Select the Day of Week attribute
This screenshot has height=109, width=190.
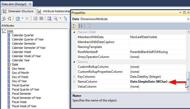pos(20,77)
